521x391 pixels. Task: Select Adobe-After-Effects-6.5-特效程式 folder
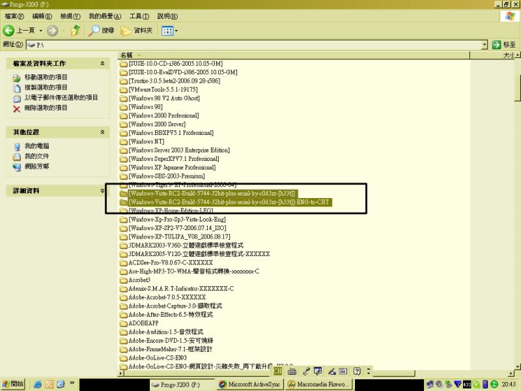click(171, 315)
